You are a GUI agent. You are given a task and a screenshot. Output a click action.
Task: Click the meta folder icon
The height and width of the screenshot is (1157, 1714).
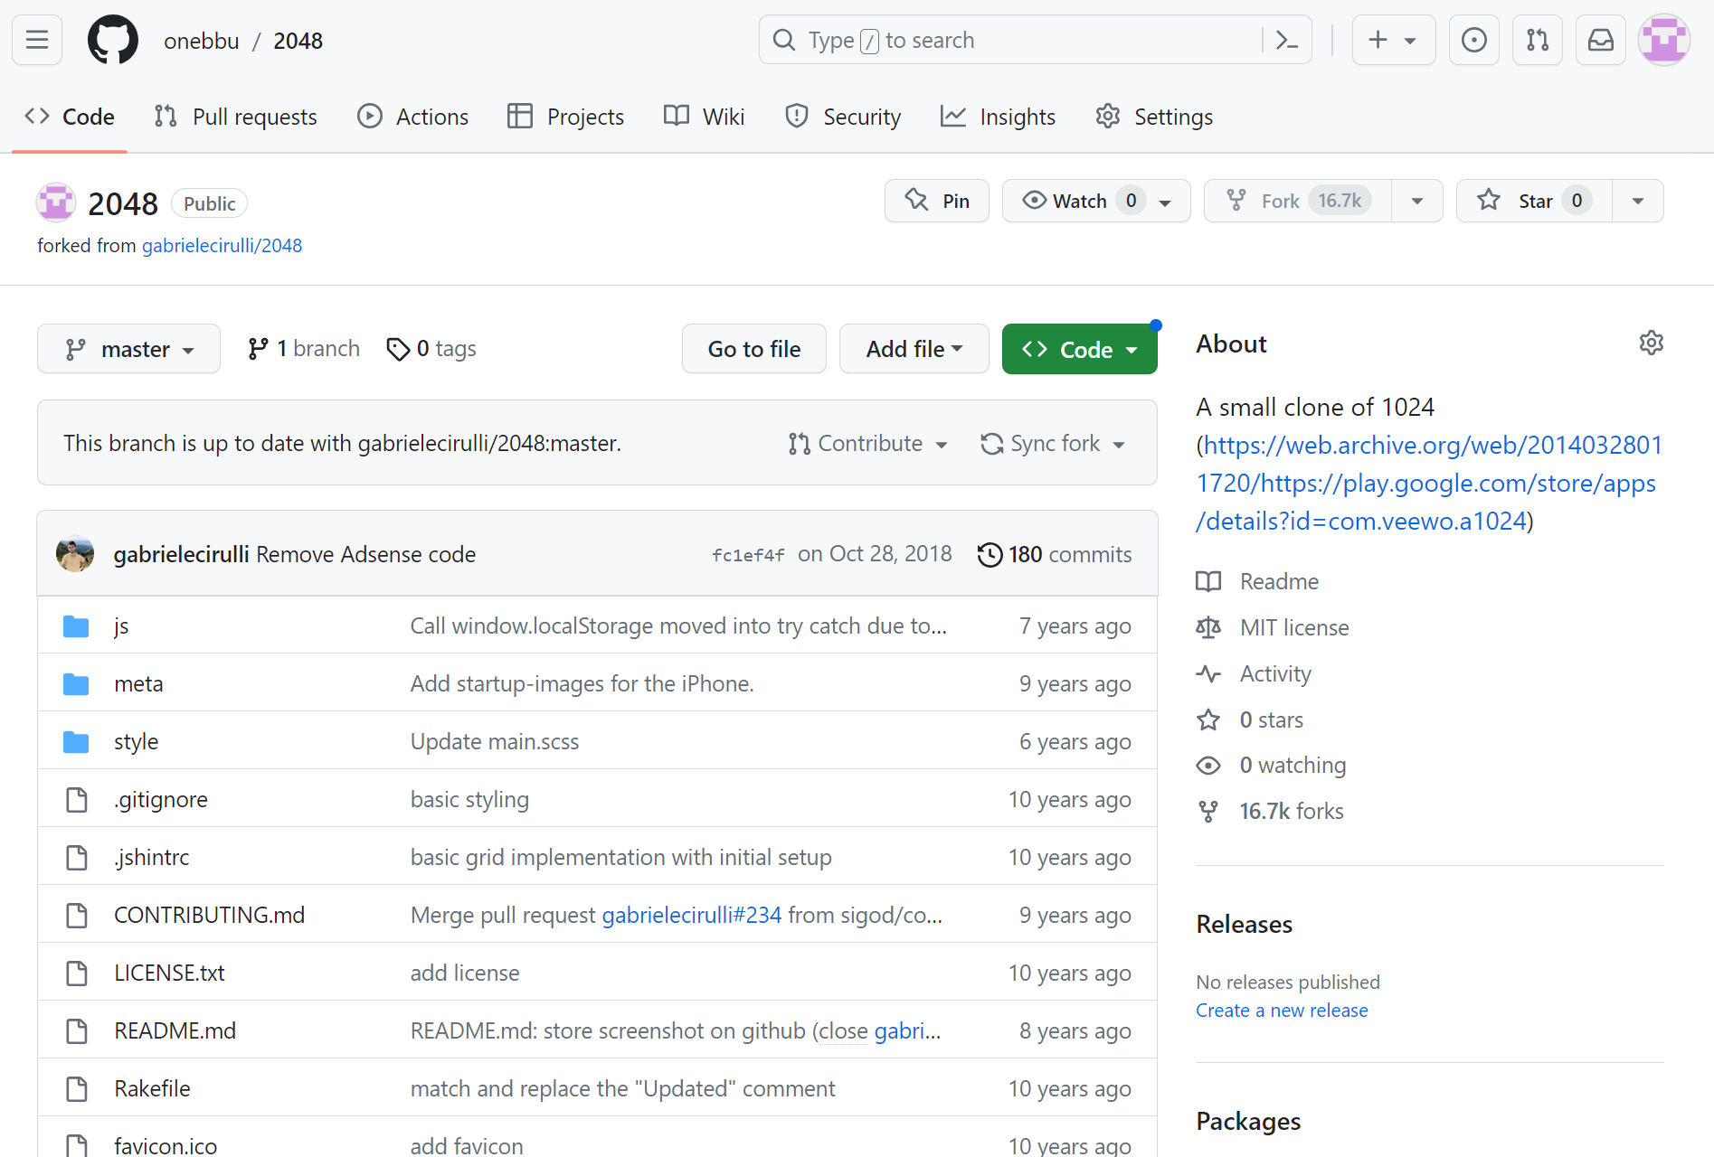76,683
